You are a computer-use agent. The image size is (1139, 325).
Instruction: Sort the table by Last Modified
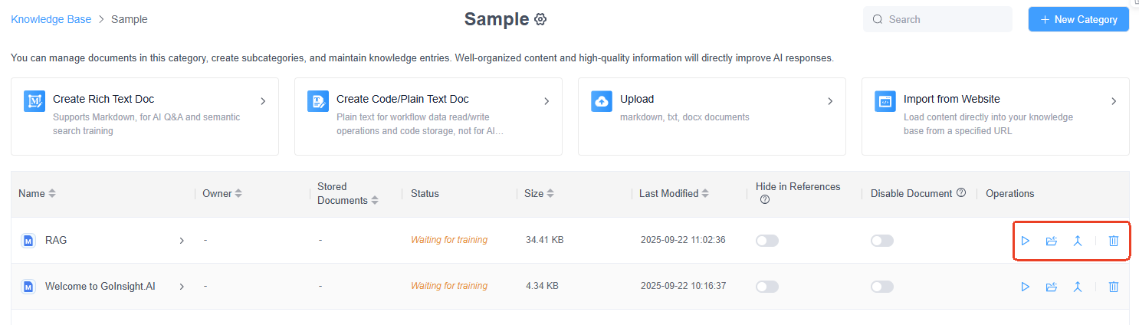pyautogui.click(x=705, y=194)
